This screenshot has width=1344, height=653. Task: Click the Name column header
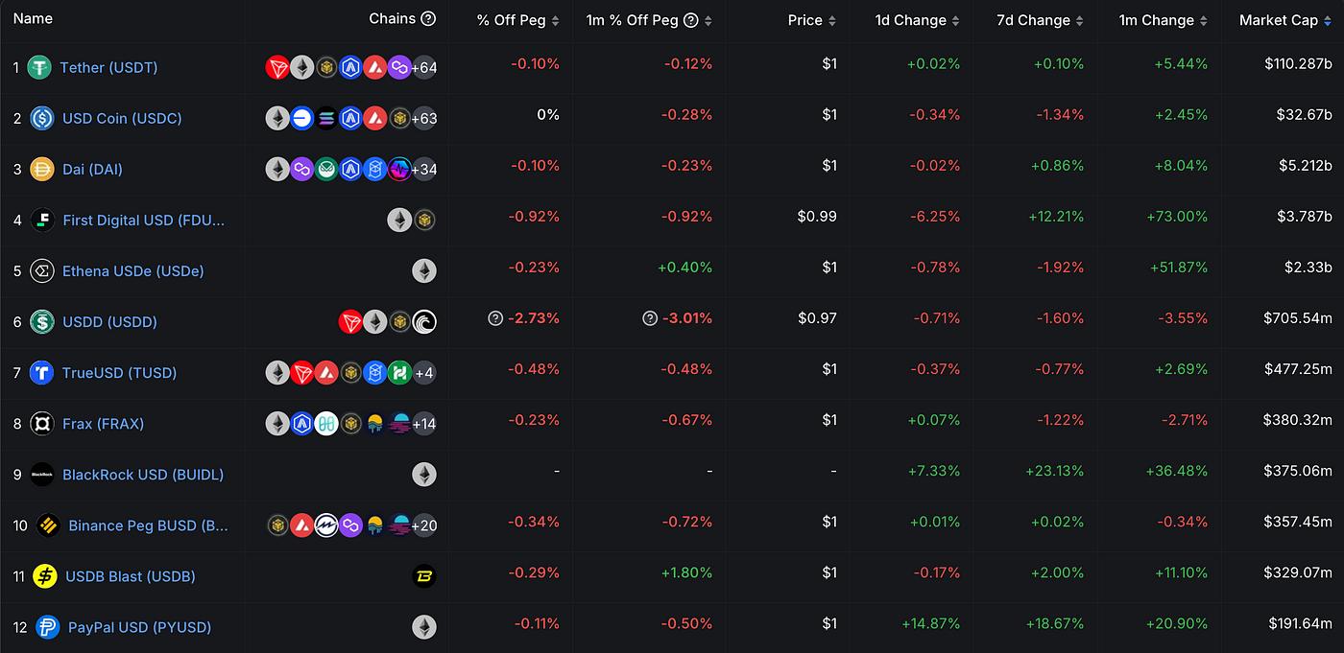(33, 18)
